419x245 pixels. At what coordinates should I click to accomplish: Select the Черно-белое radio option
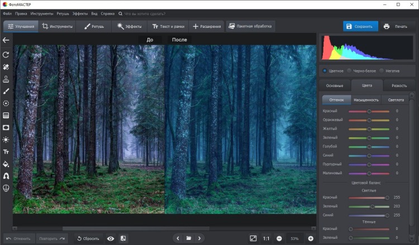click(x=360, y=71)
